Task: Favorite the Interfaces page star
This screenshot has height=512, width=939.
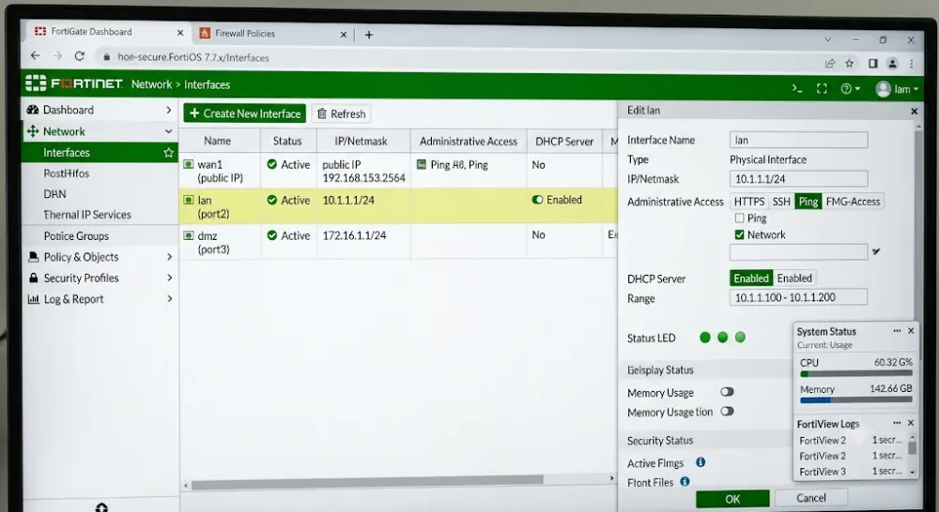Action: point(168,153)
